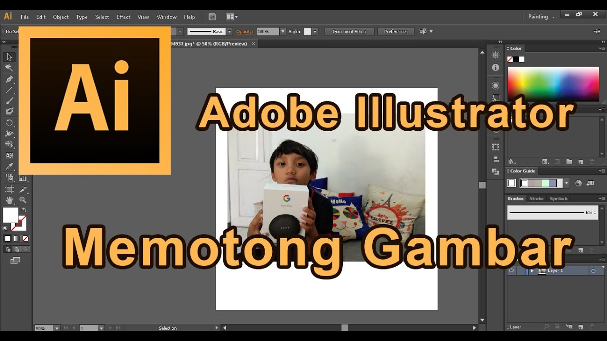Swap fill and stroke colors
Viewport: 607px width, 341px height.
pyautogui.click(x=24, y=210)
